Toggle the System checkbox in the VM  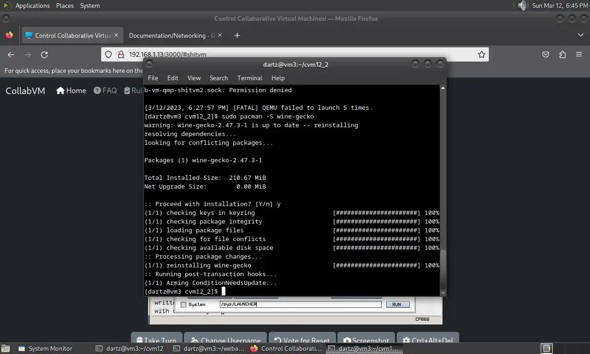[x=183, y=305]
